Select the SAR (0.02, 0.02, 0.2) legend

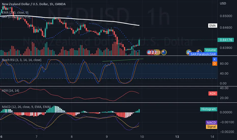pyautogui.click(x=16, y=17)
